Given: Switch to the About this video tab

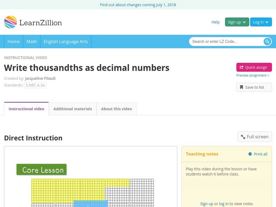Looking at the screenshot, I should [116, 109].
